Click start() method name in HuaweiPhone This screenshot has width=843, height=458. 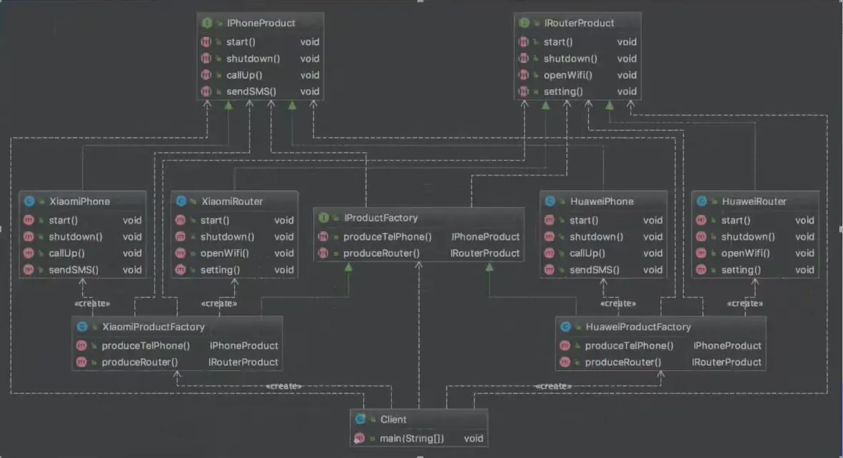pos(584,220)
